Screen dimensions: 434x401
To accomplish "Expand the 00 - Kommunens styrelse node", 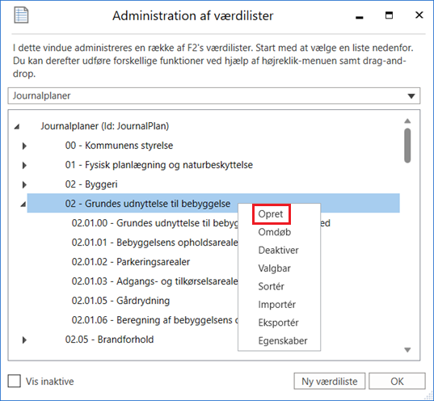I will tap(24, 146).
